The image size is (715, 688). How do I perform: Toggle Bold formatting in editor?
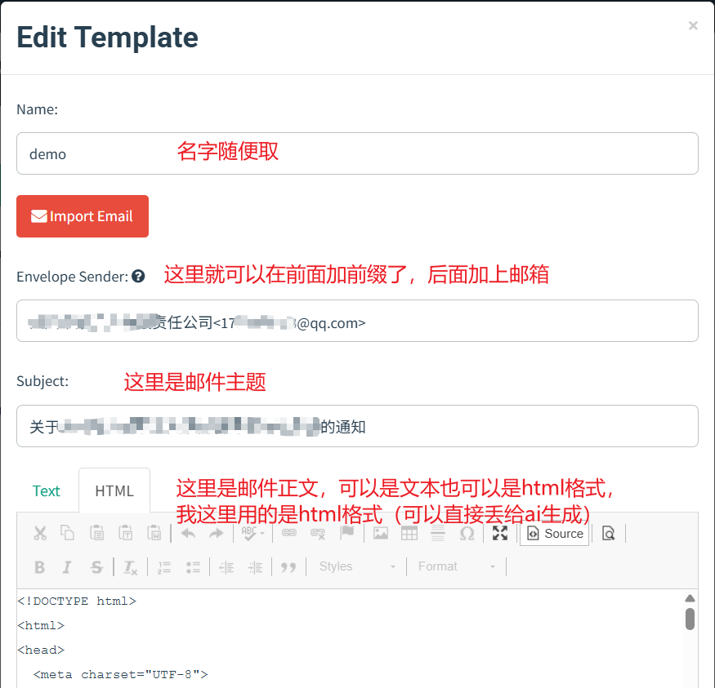(39, 567)
